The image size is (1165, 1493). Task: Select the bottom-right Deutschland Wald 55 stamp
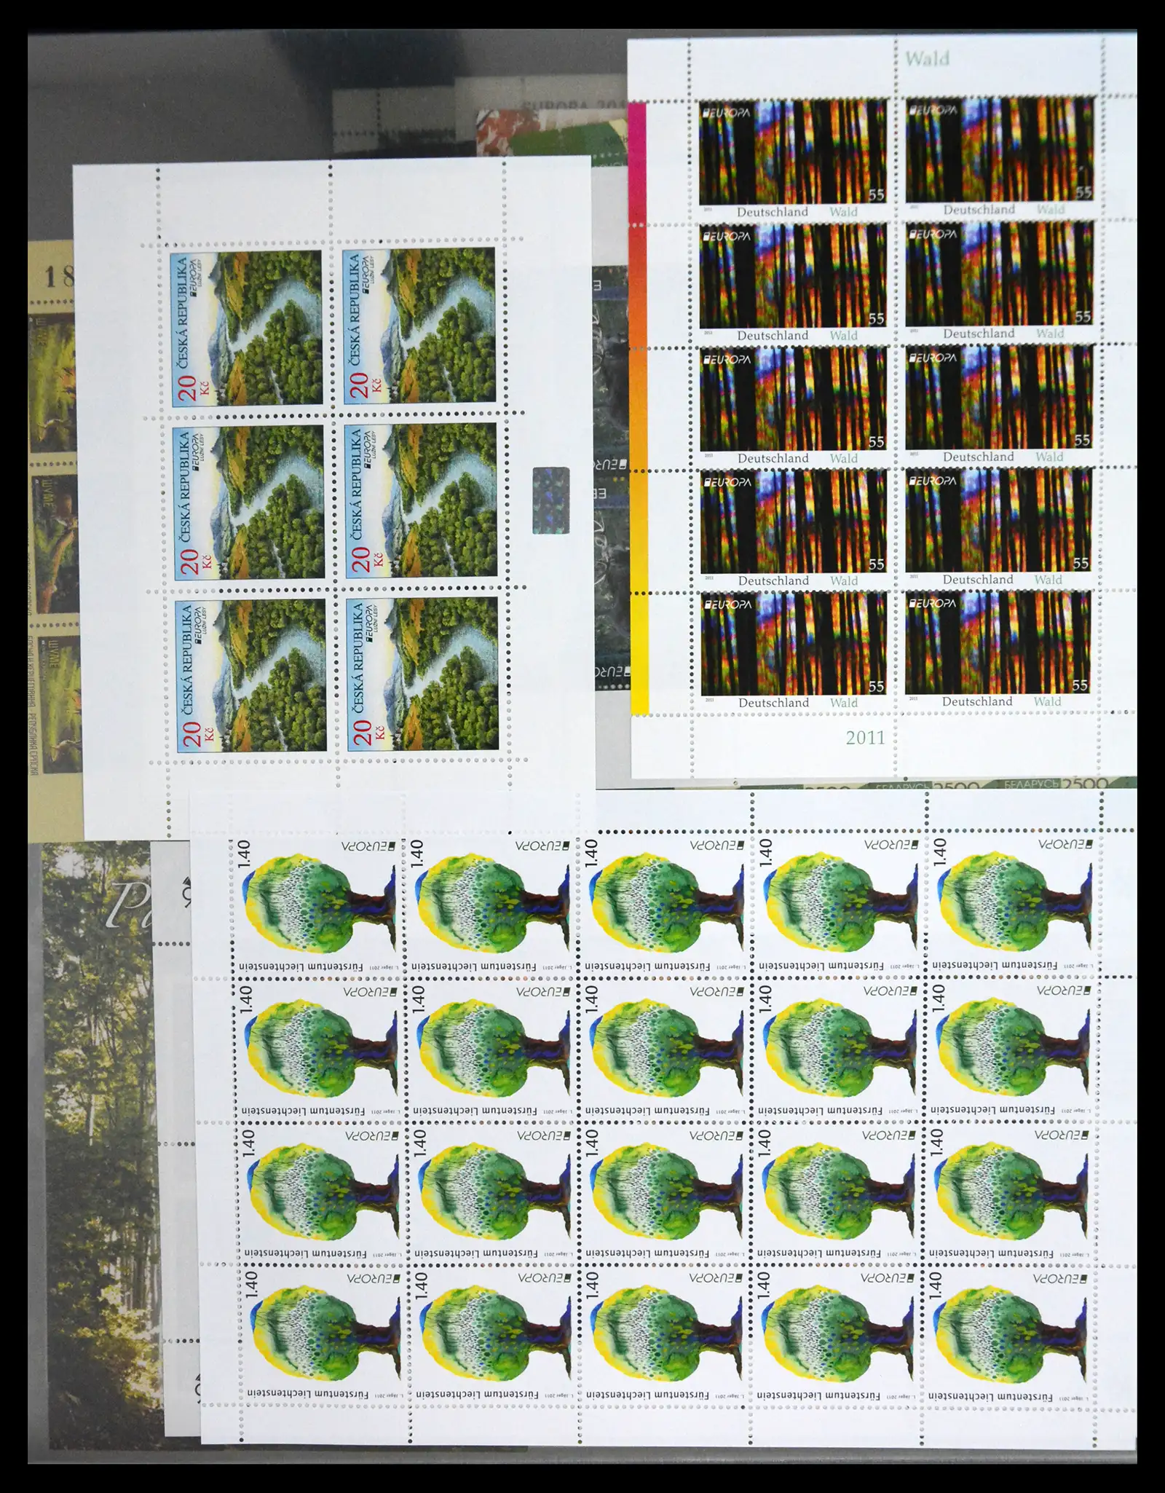coord(998,647)
